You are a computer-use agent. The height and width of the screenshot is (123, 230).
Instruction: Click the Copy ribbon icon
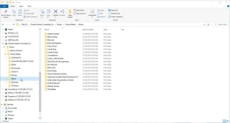14,12
